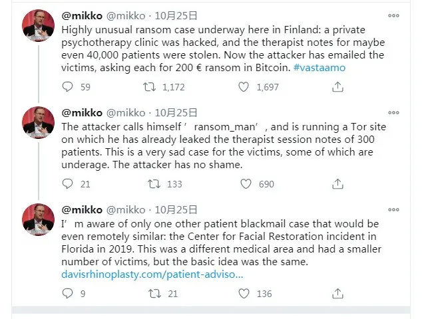Reply to the ransom_man Tor site tweet
Screen dimensions: 422x319
click(67, 183)
